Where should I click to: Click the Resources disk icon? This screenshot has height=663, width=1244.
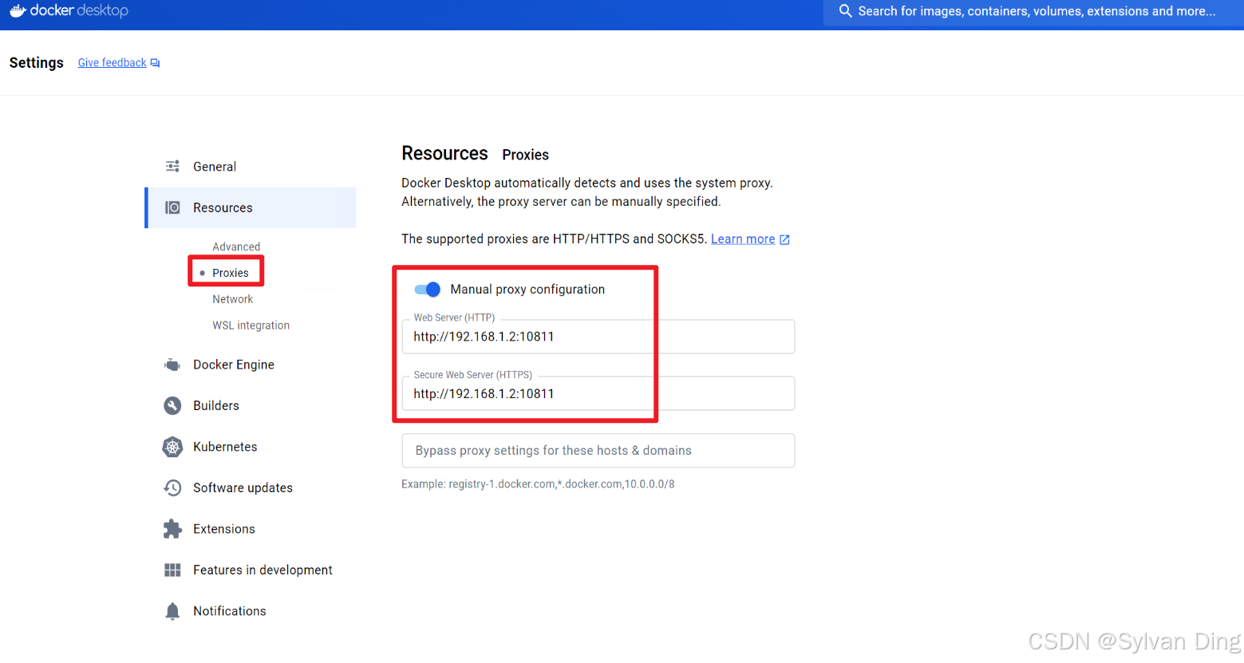(x=172, y=207)
